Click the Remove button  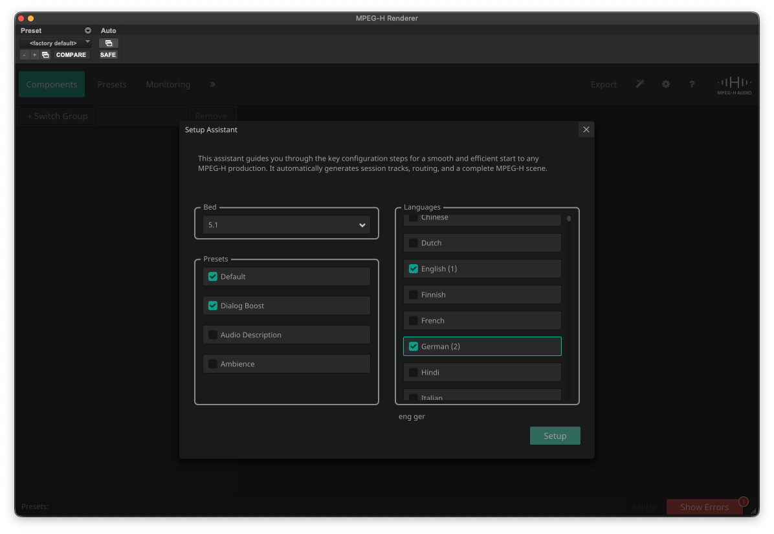point(211,115)
